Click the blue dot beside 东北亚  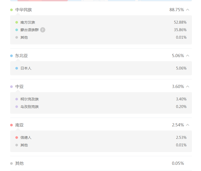pos(11,56)
